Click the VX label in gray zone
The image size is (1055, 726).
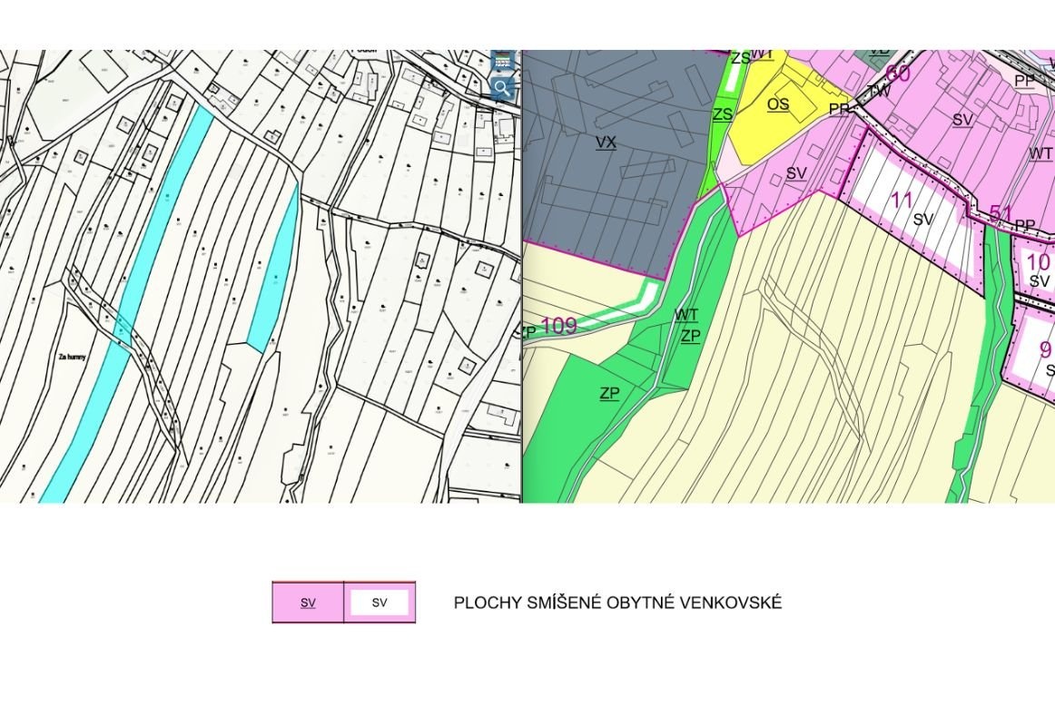pos(606,142)
